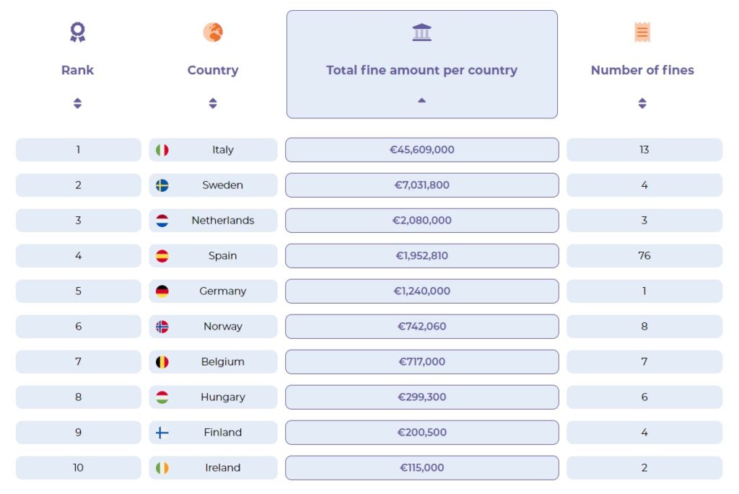Select the Total fine amount per country header
Viewport: 739px width, 494px height.
click(421, 70)
